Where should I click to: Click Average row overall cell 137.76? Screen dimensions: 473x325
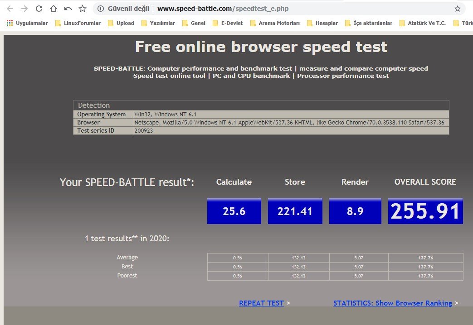(x=426, y=258)
